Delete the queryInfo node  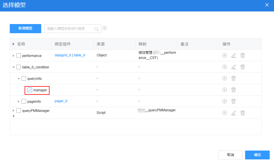click(233, 78)
